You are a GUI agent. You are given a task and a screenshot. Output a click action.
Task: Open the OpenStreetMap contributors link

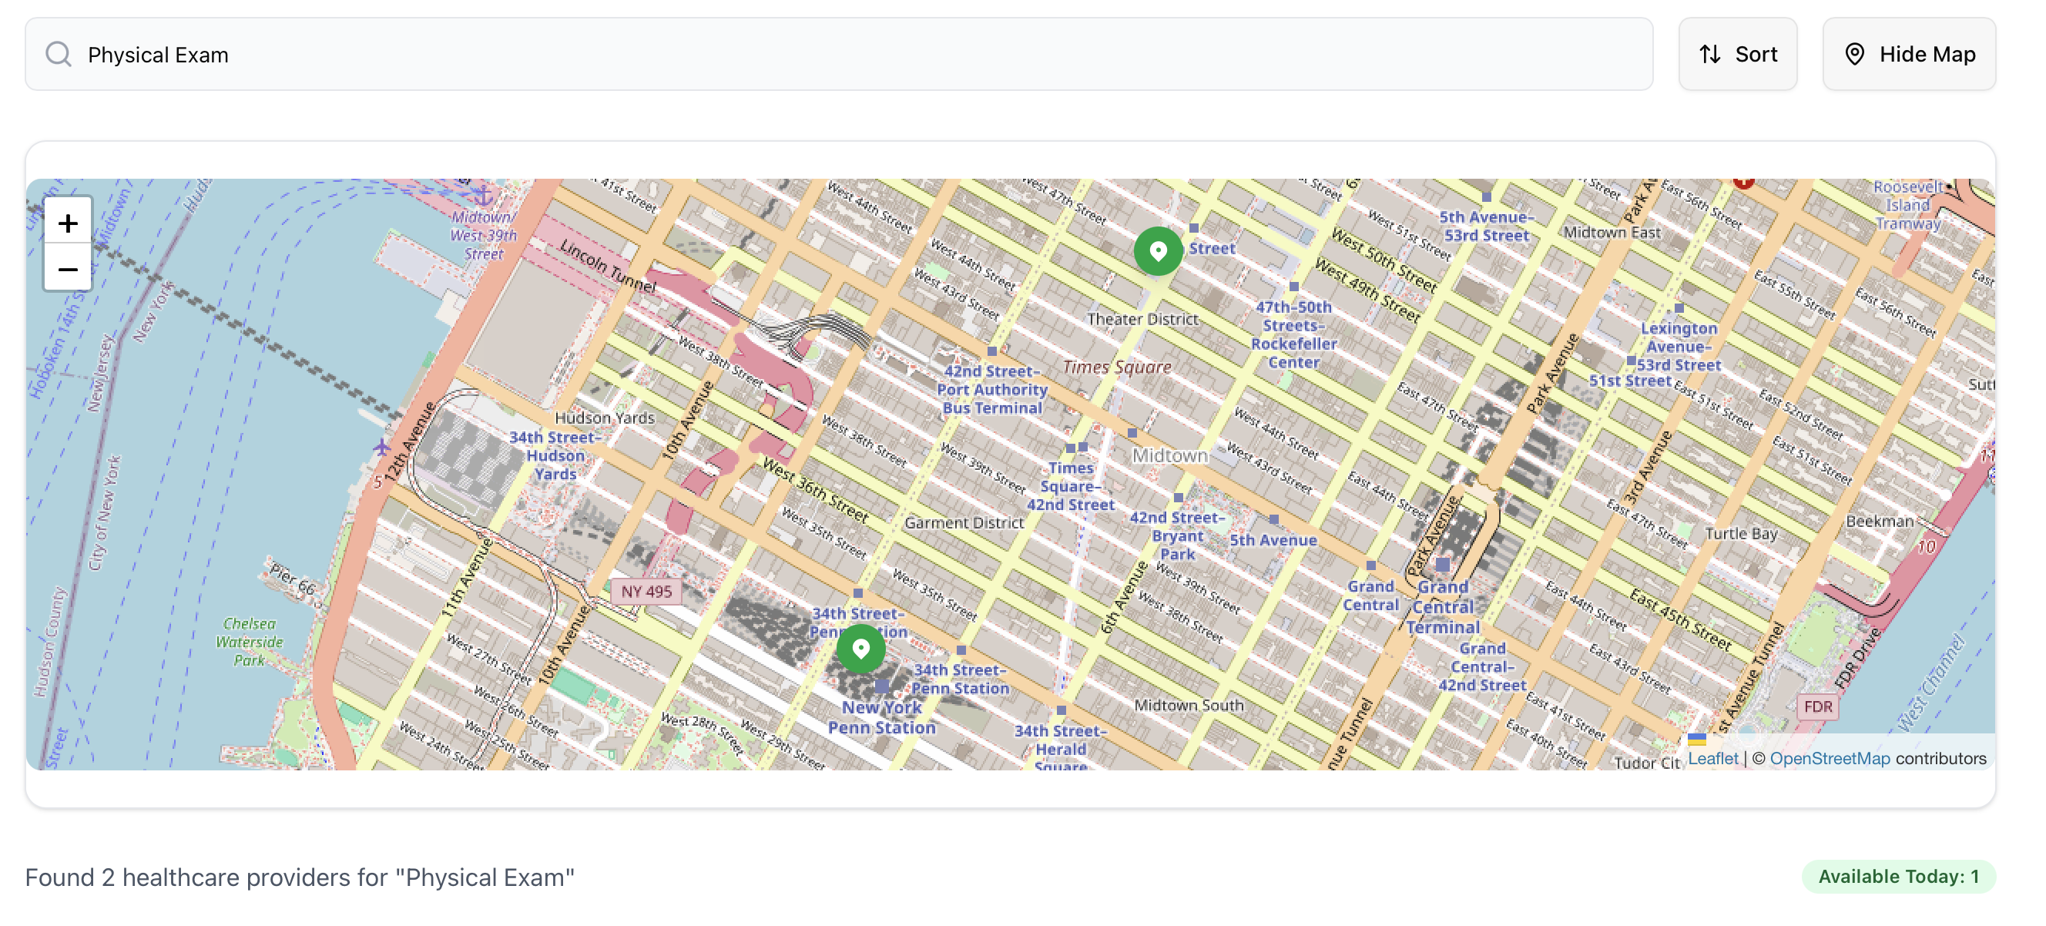tap(1830, 757)
